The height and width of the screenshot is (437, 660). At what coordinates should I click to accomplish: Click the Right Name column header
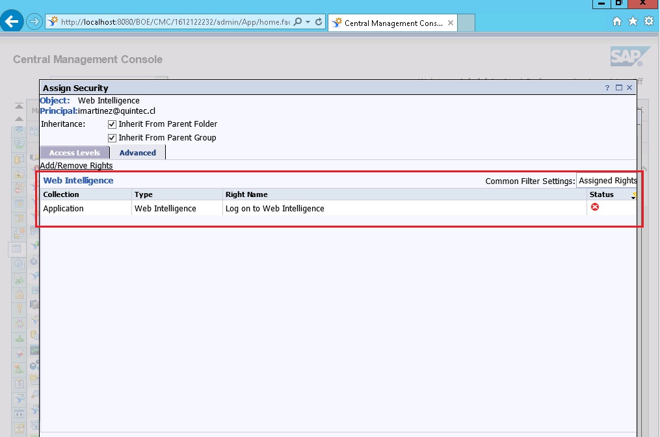[x=404, y=194]
